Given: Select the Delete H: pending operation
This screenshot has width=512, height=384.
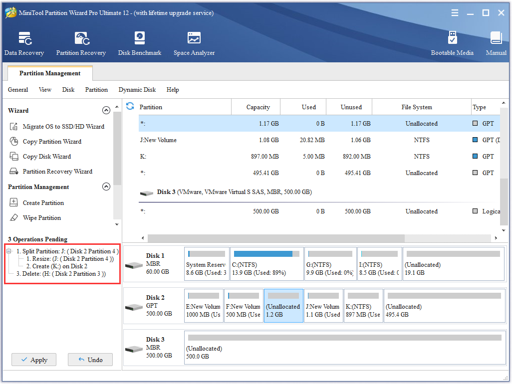Looking at the screenshot, I should pos(61,274).
